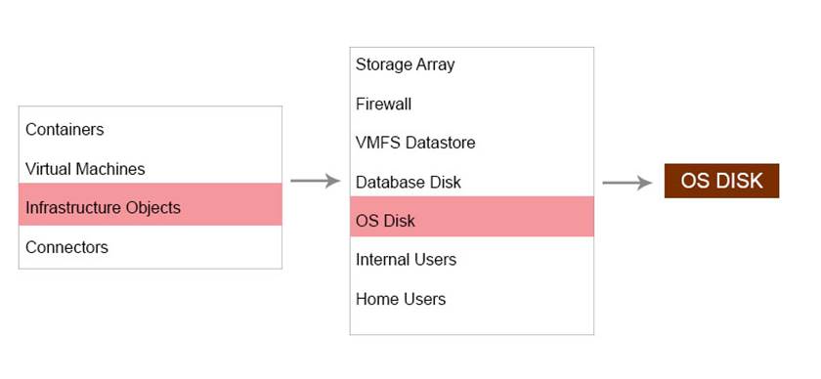Click the brown OS DISK button

[x=721, y=181]
